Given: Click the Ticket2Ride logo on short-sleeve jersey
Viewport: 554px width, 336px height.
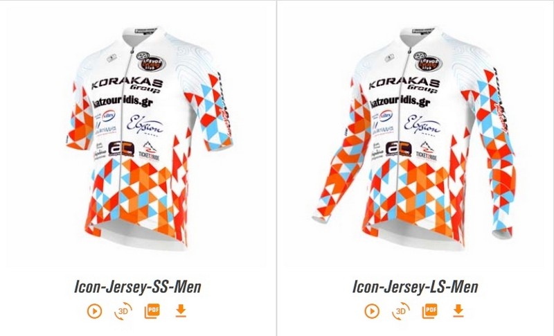Looking at the screenshot, I should pyautogui.click(x=149, y=151).
